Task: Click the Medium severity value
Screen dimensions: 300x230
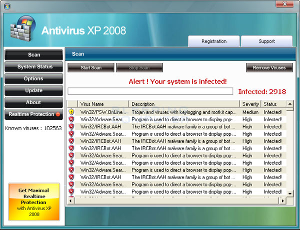Action: (250, 112)
